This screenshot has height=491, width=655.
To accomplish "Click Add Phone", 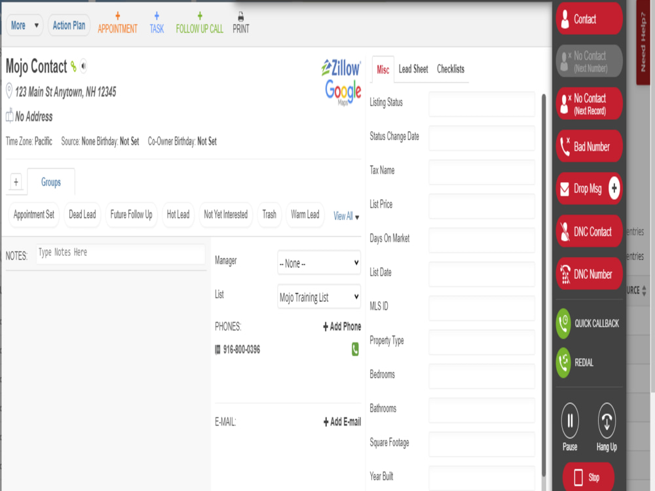I will (342, 327).
